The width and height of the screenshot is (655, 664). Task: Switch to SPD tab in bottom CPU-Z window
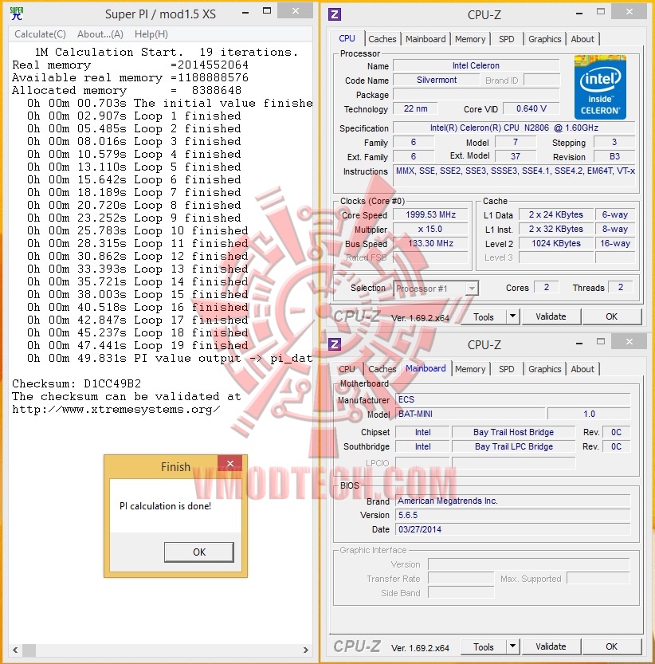point(506,369)
